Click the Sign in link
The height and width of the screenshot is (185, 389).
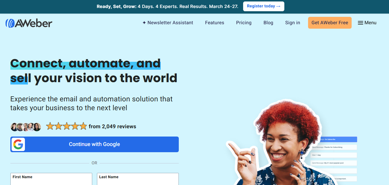292,23
